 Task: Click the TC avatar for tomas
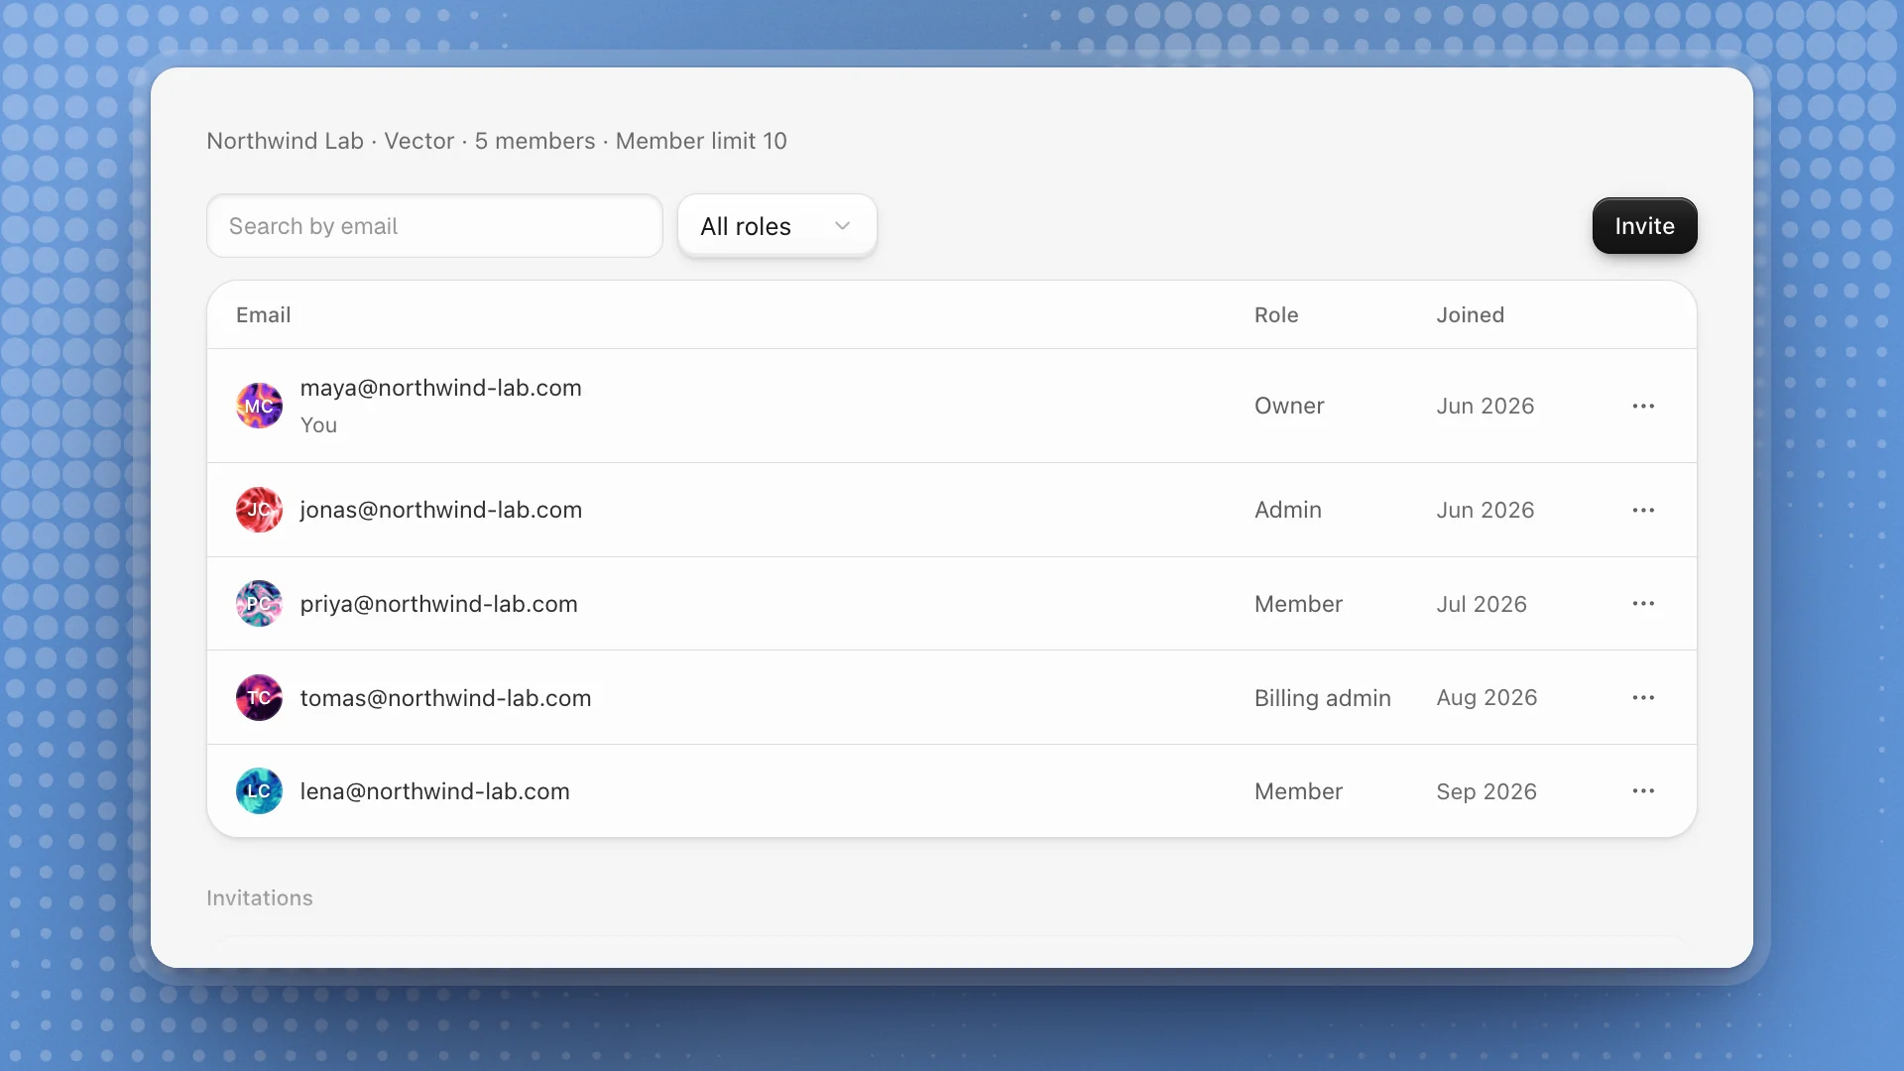[259, 698]
